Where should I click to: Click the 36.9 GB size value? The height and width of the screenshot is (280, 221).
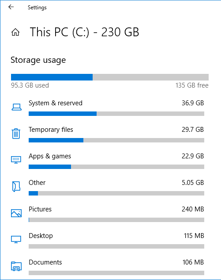pos(193,103)
